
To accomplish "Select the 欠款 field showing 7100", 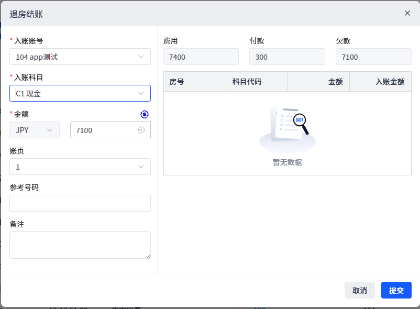I will click(x=373, y=57).
